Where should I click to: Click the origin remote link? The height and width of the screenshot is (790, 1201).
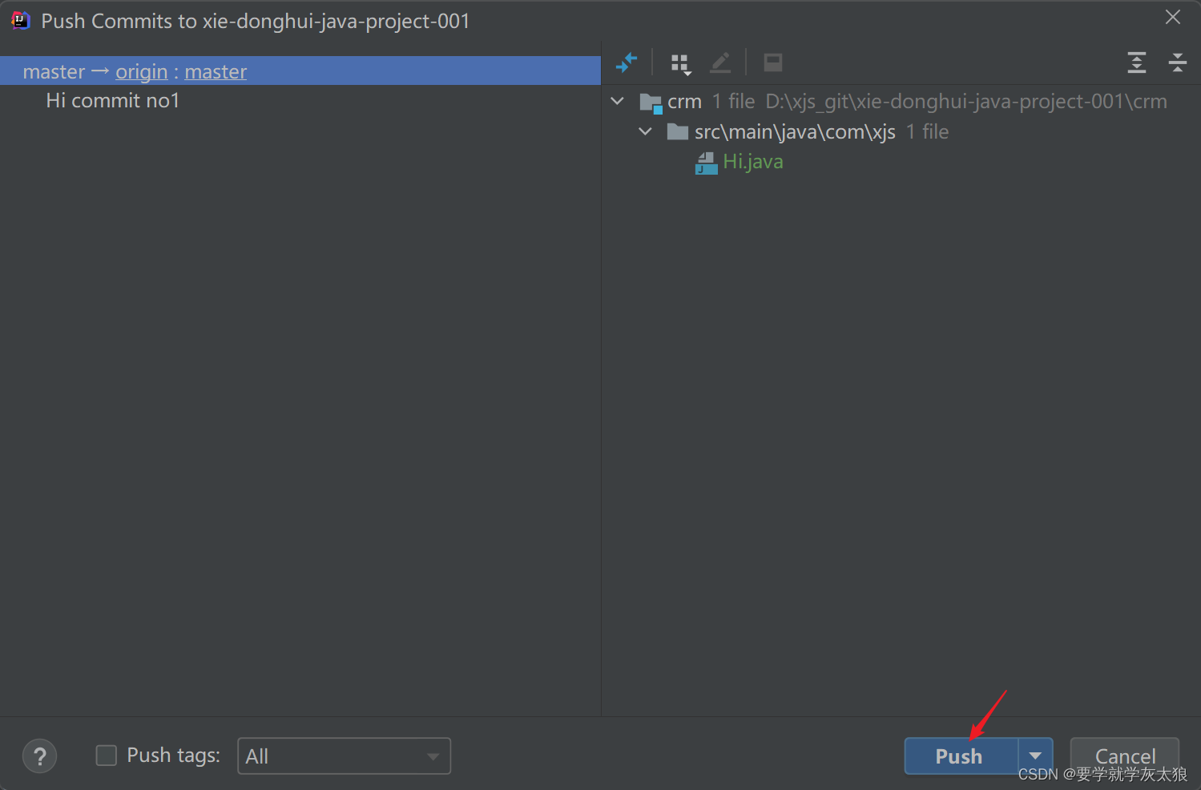142,71
